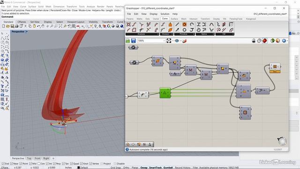
Task: Expand Grasshopper Analysis panel bar
Action: [x=142, y=34]
